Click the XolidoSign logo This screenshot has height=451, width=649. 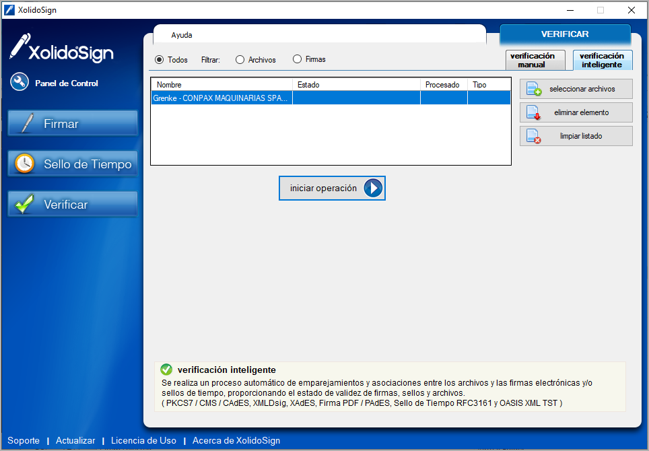coord(62,48)
